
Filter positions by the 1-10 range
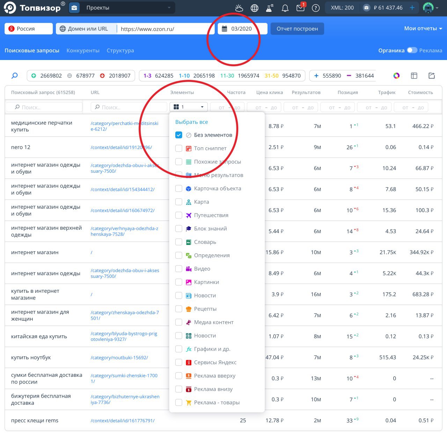(x=197, y=76)
